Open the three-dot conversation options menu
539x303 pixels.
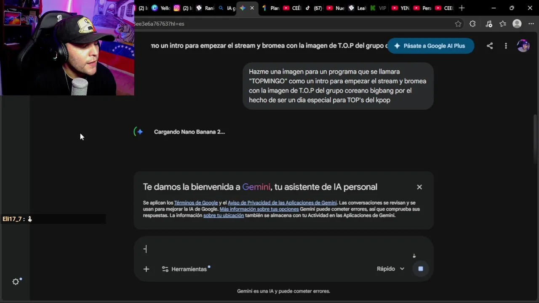pyautogui.click(x=506, y=46)
